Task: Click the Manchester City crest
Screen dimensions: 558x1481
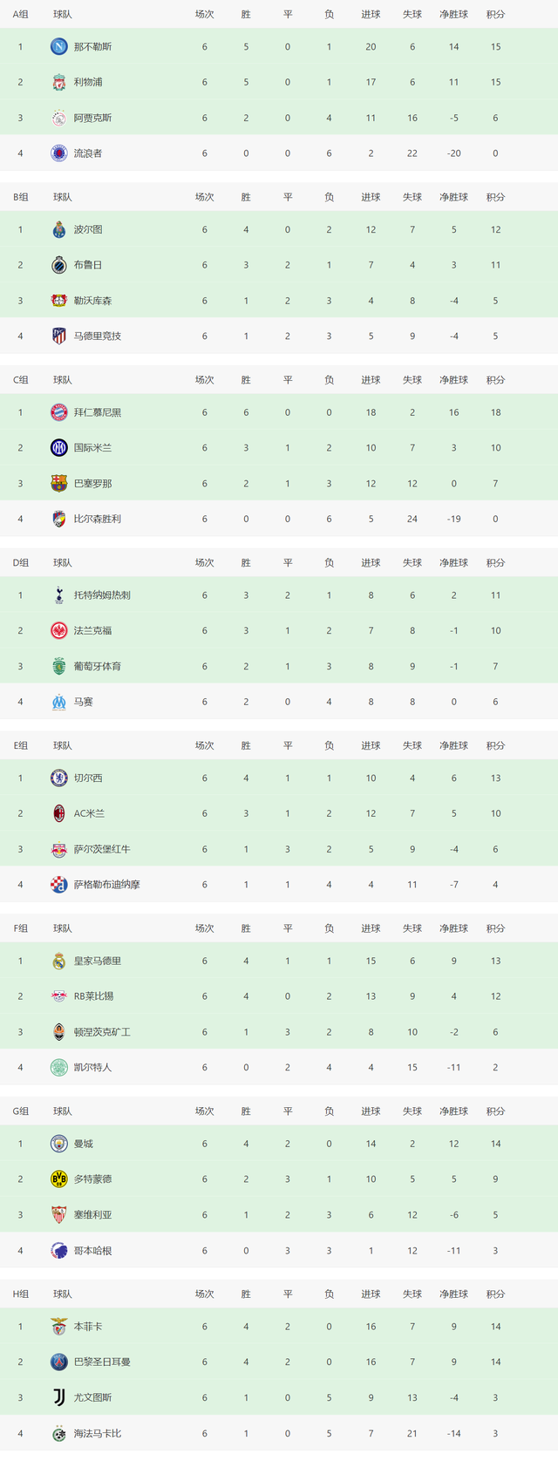Action: coord(58,1144)
